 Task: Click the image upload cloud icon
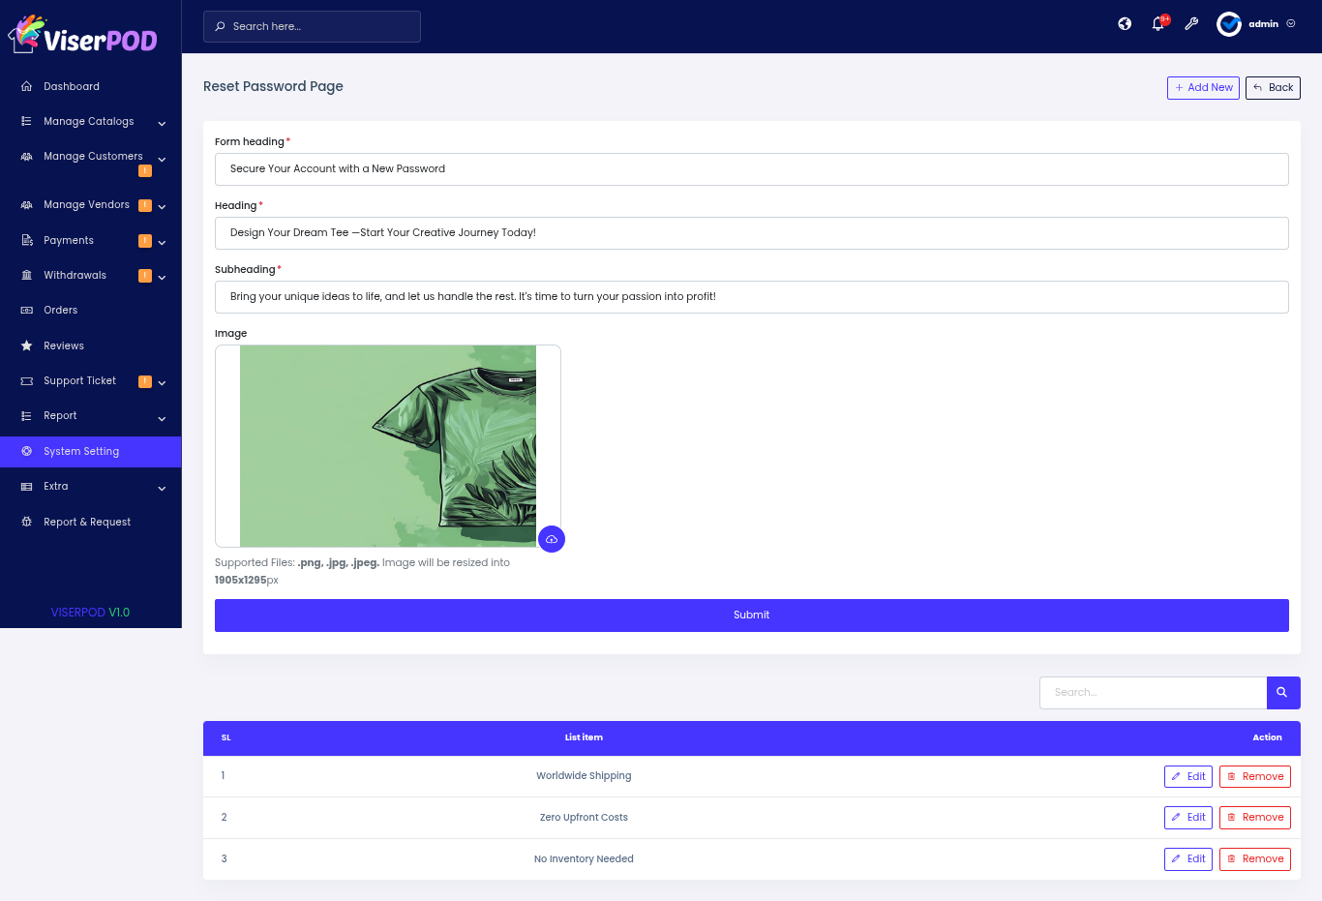point(552,539)
